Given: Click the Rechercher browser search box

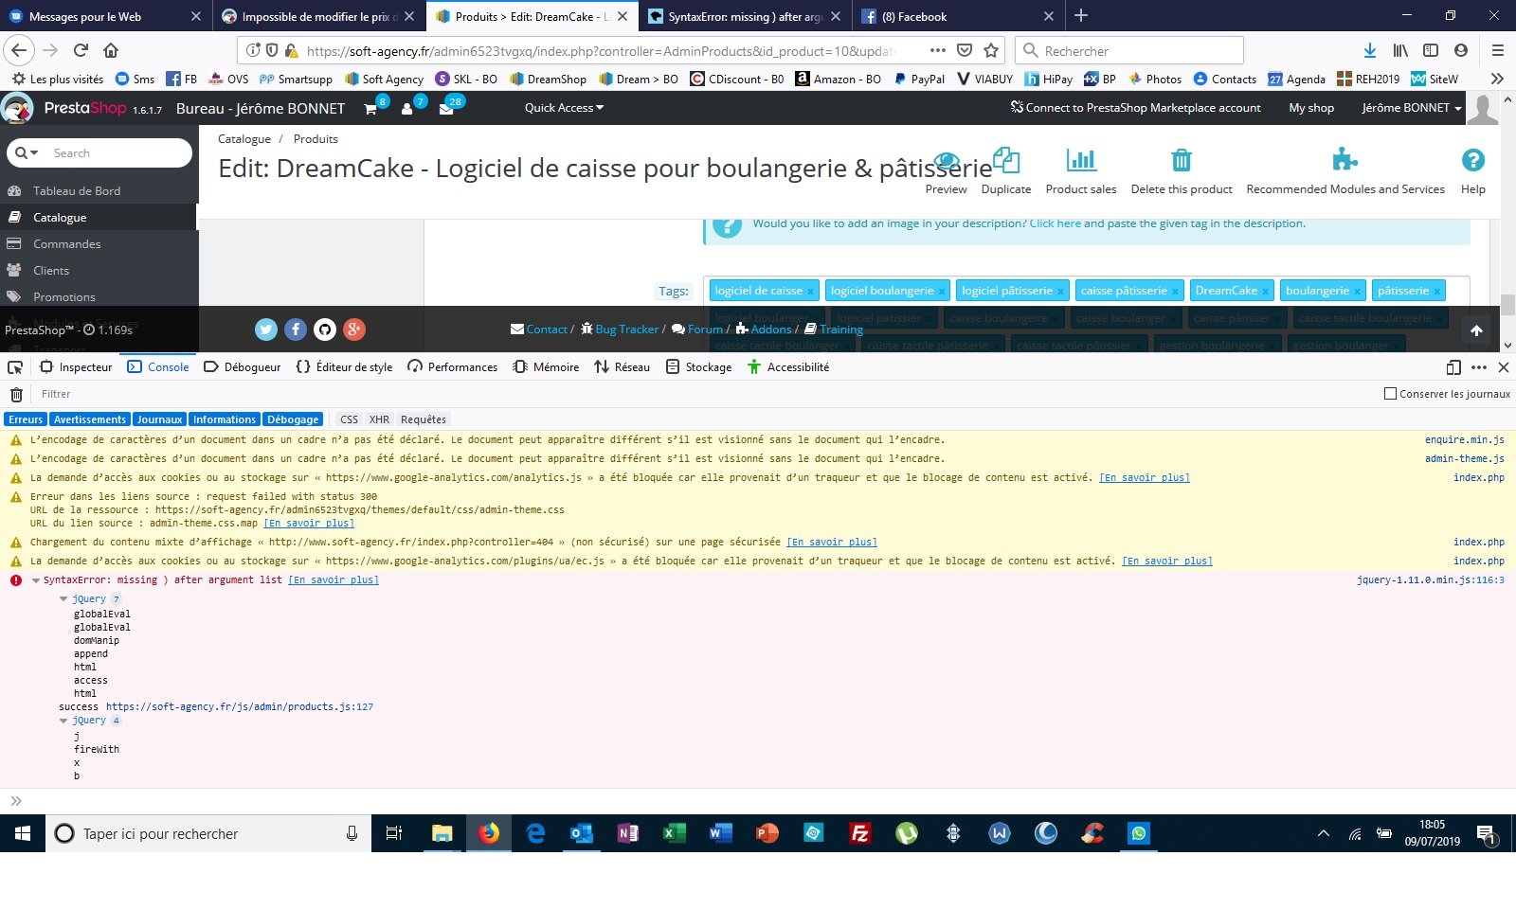Looking at the screenshot, I should [x=1129, y=51].
